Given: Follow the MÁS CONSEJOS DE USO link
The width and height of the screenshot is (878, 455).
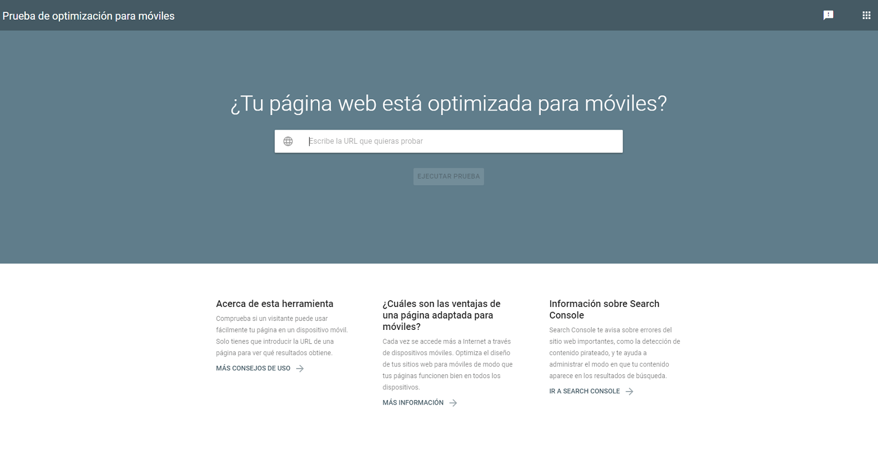Looking at the screenshot, I should (253, 369).
